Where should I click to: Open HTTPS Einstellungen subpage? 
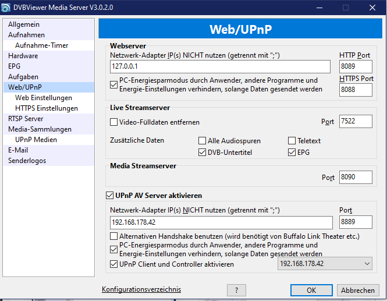coord(49,108)
